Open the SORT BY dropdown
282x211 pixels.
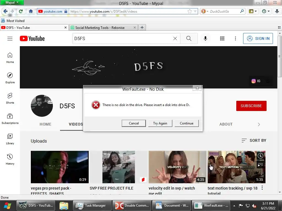(254, 140)
